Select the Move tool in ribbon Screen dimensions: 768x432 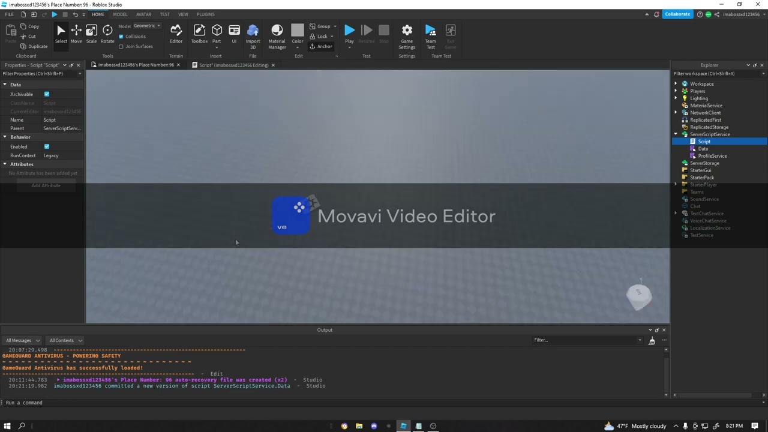[x=76, y=34]
